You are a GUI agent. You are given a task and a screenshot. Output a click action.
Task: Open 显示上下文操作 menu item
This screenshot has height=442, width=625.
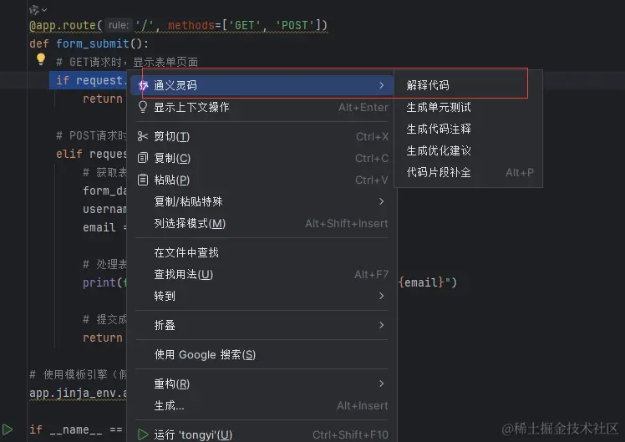pyautogui.click(x=262, y=107)
